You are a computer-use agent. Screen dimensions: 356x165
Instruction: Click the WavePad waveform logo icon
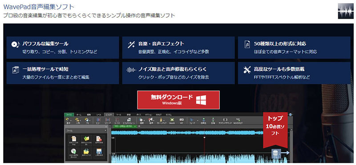pos(346,11)
